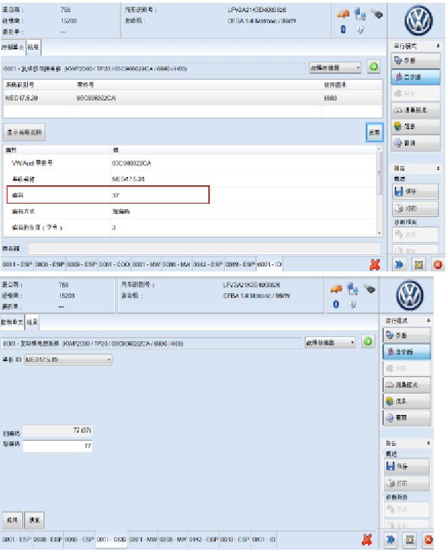Click the show coding description button
The width and height of the screenshot is (448, 551).
click(24, 133)
